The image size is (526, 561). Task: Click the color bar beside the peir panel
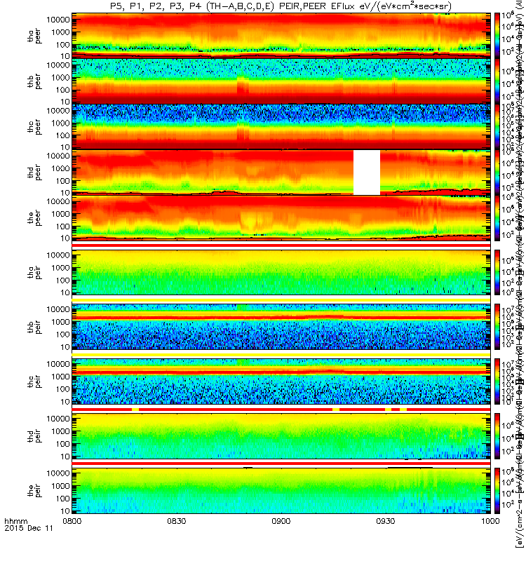(497, 491)
